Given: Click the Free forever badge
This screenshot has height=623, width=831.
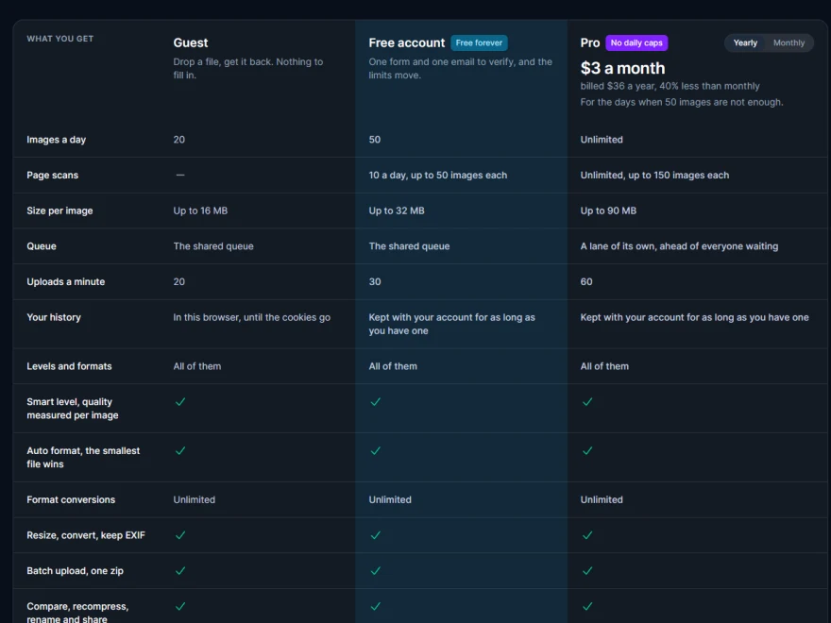Looking at the screenshot, I should 479,42.
